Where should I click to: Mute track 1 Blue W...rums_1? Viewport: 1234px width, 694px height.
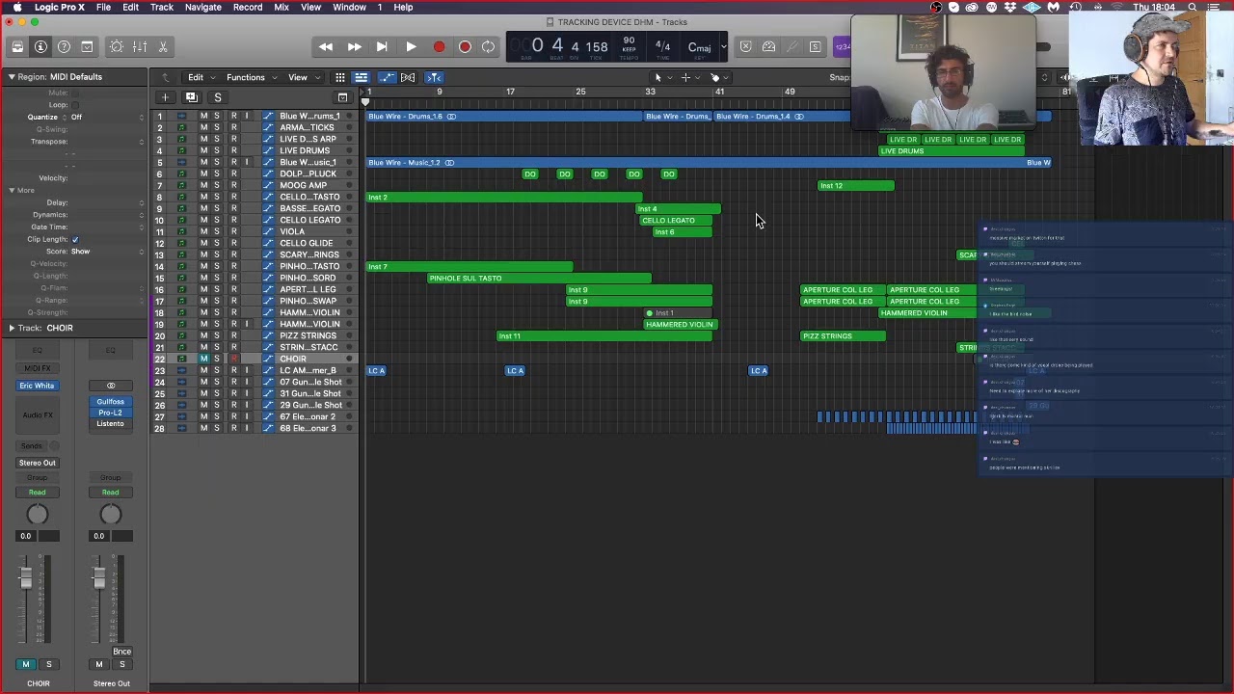[203, 116]
